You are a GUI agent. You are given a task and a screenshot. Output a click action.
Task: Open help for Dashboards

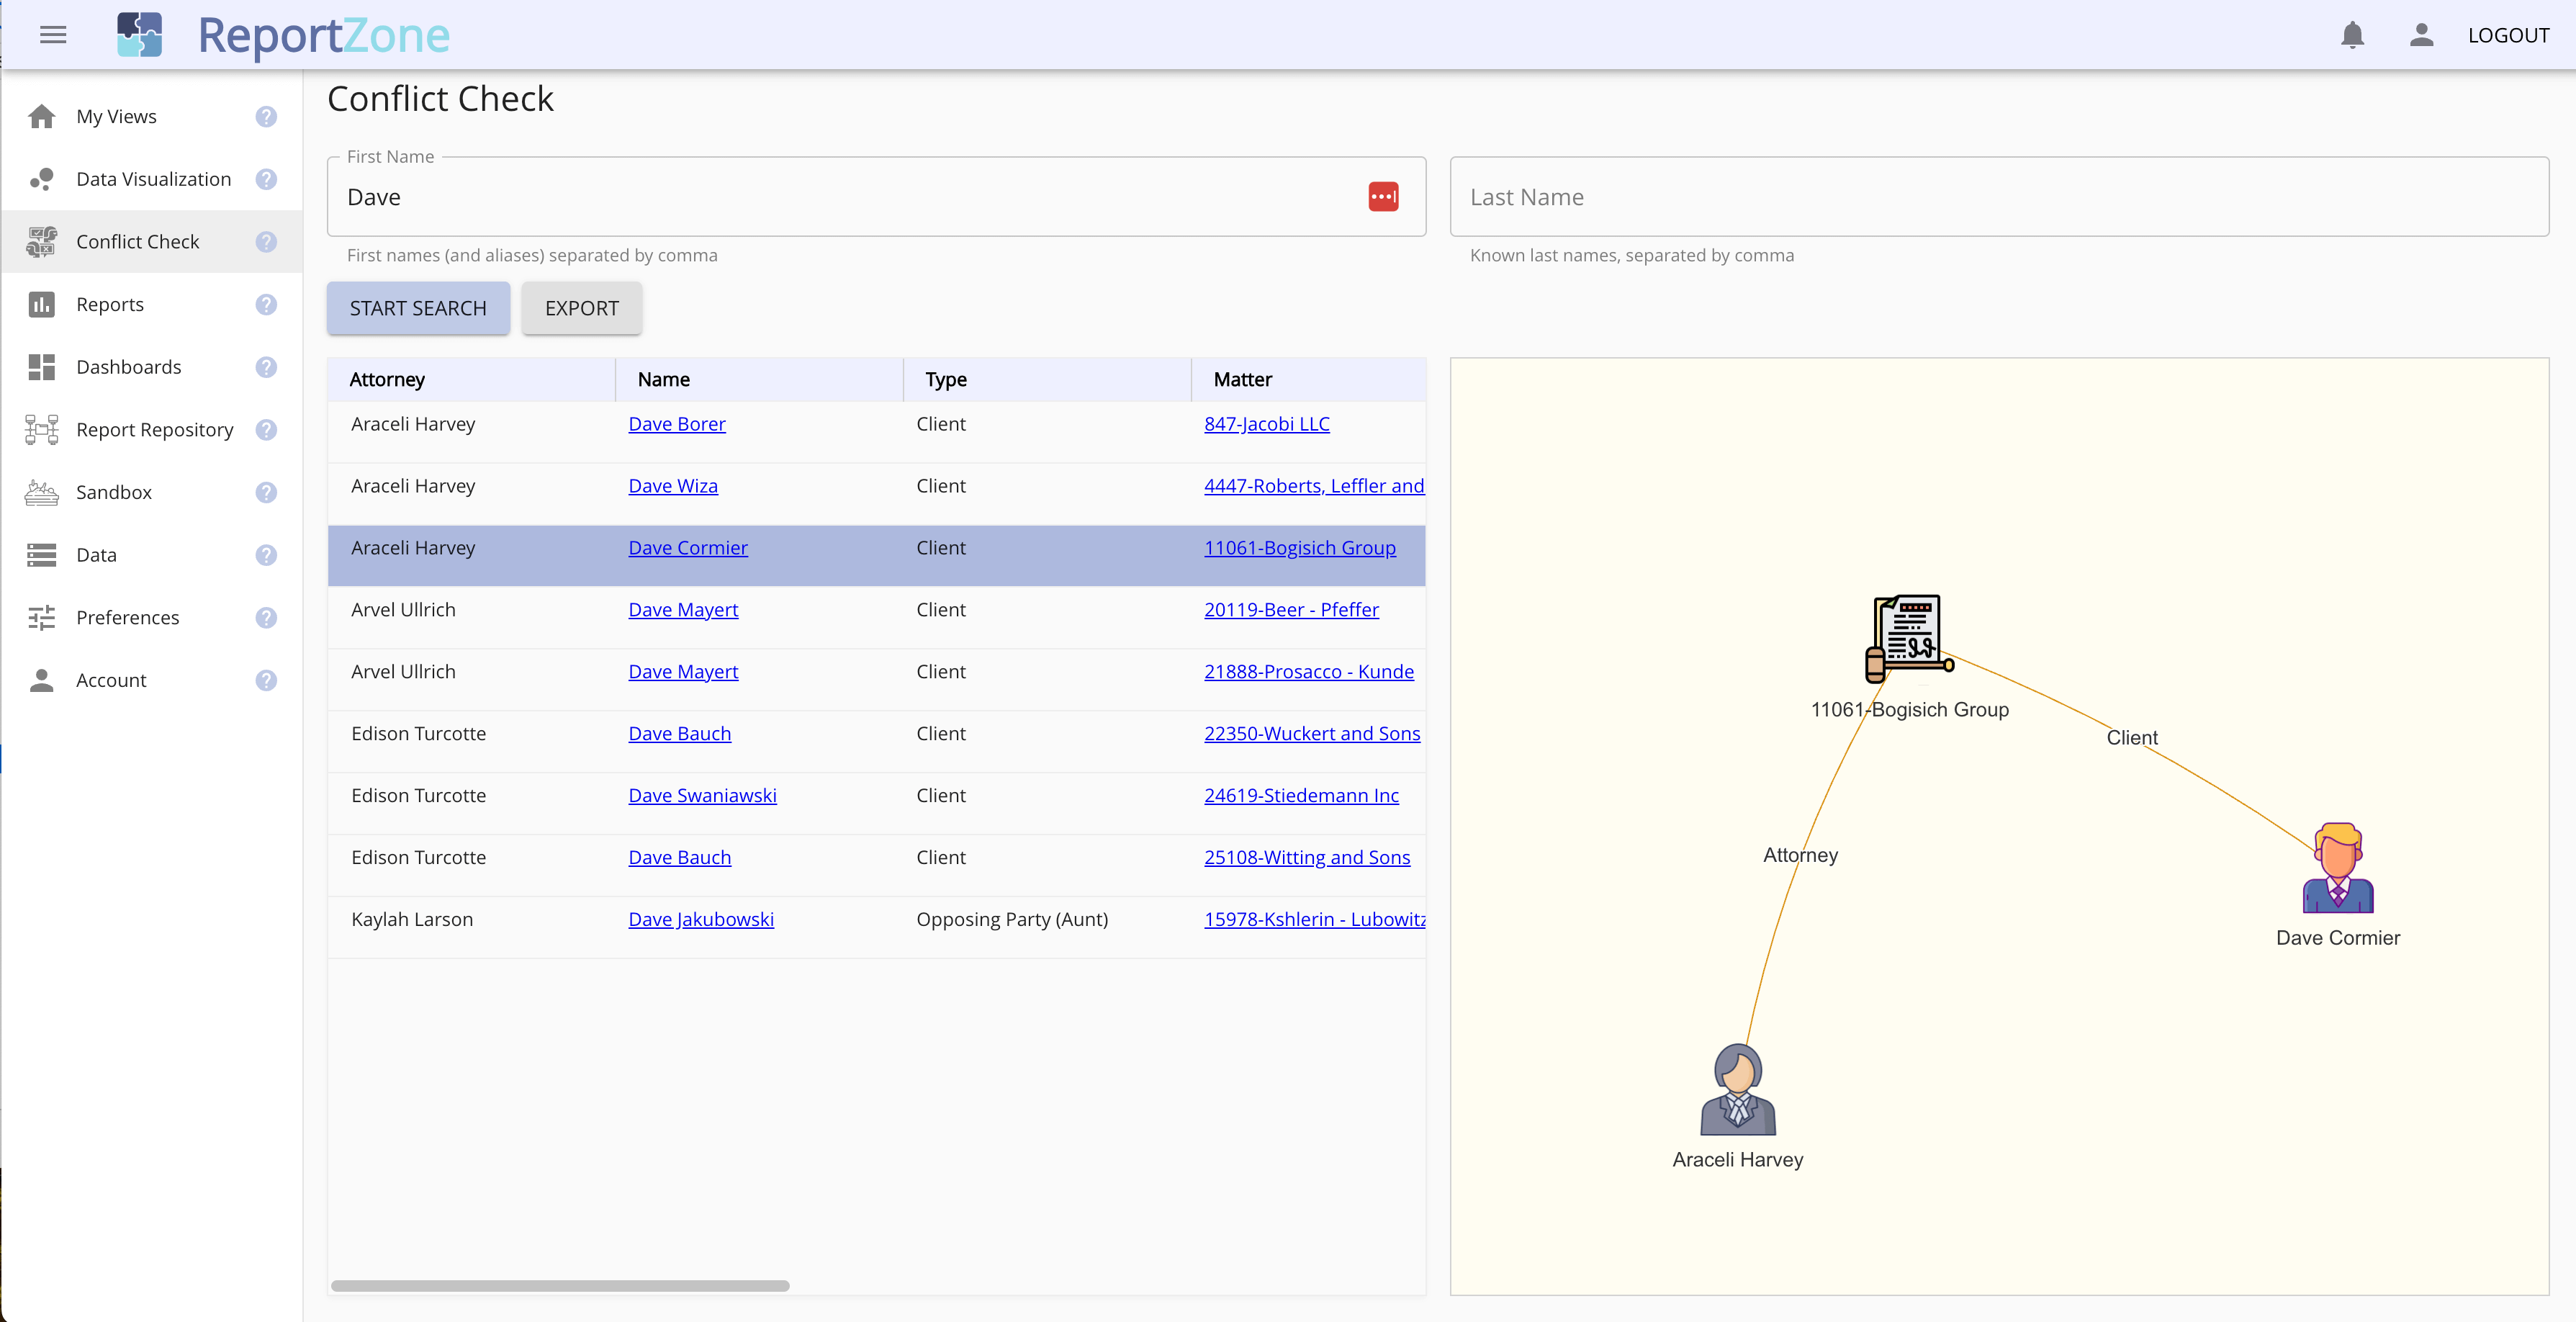click(266, 367)
